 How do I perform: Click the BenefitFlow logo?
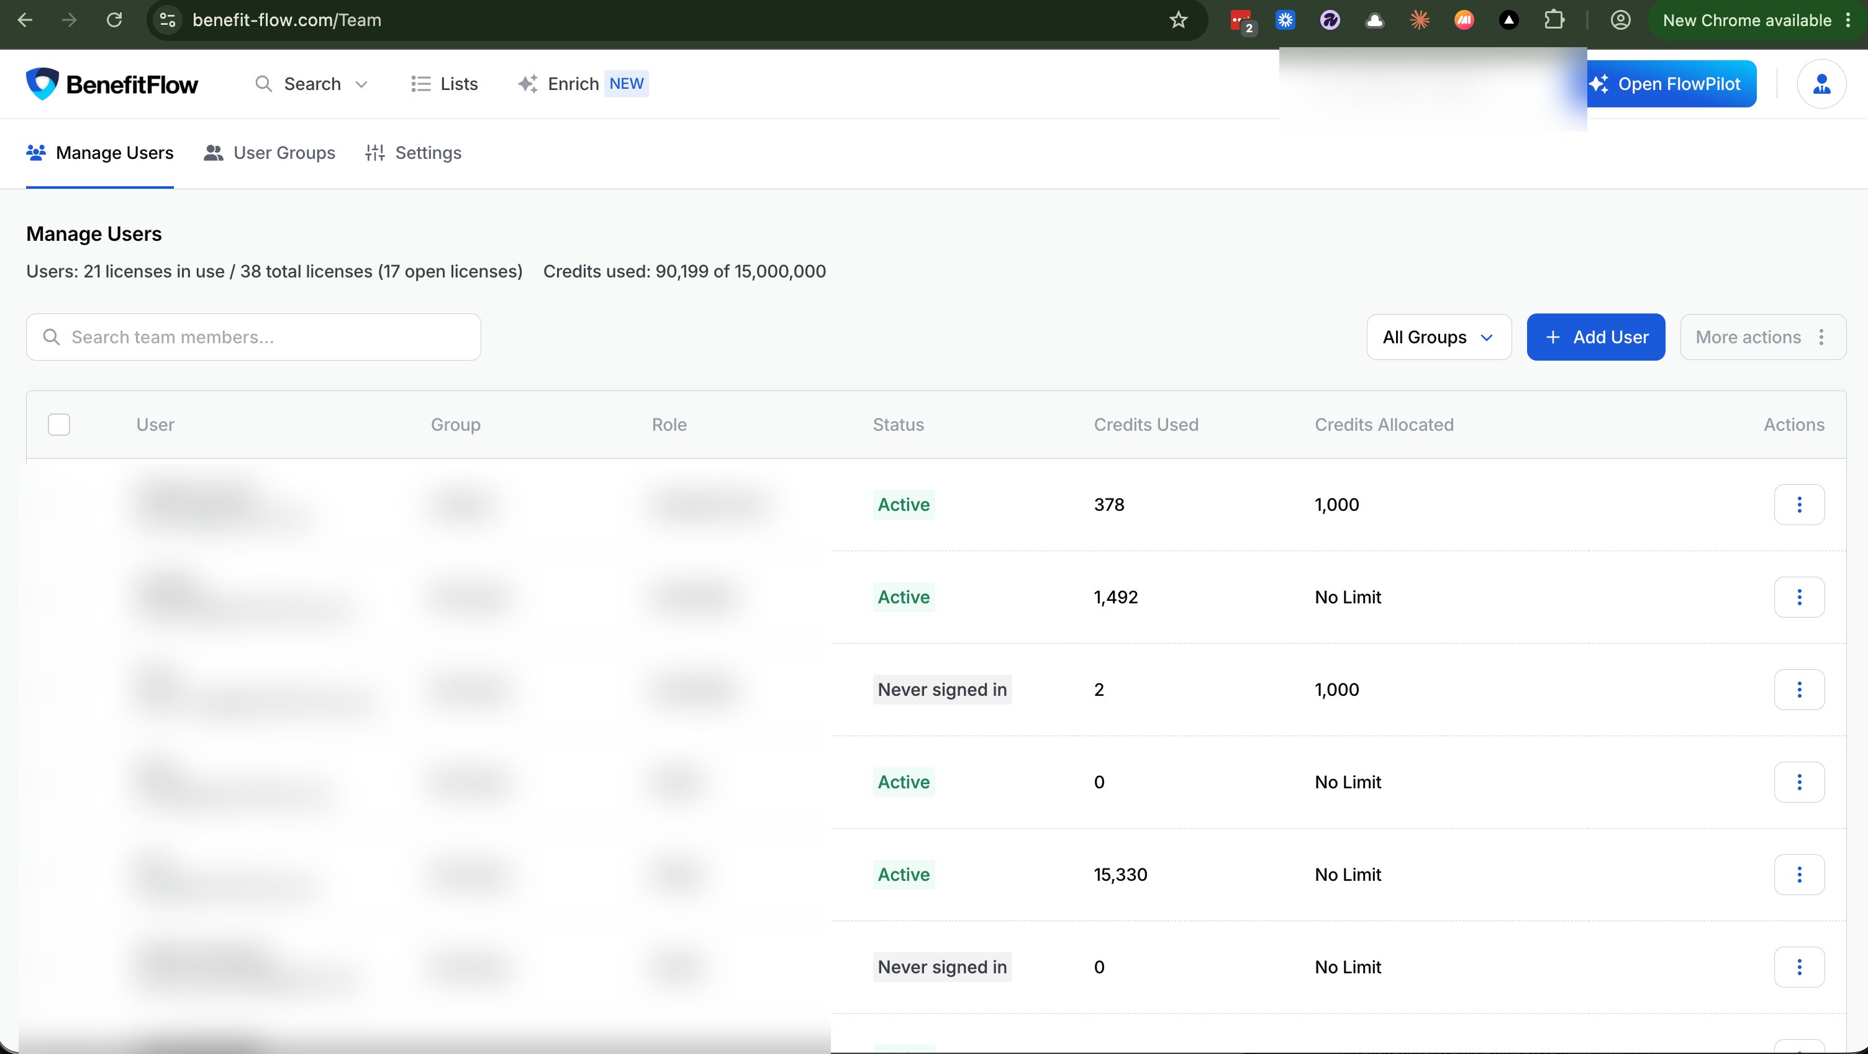click(112, 84)
